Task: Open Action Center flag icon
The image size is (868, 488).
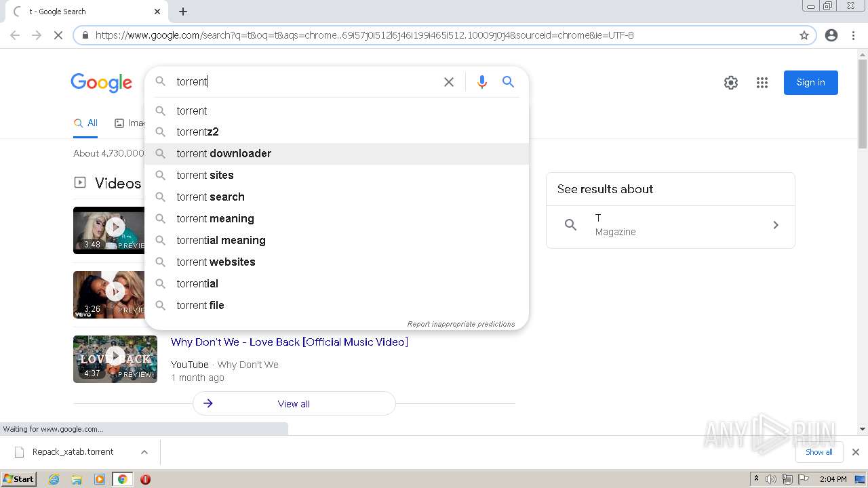Action: click(803, 479)
